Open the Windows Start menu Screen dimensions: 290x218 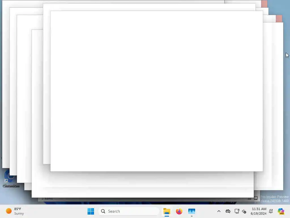point(91,211)
